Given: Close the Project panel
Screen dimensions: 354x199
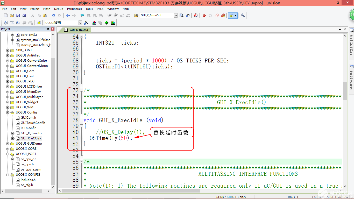Looking at the screenshot, I should click(53, 29).
